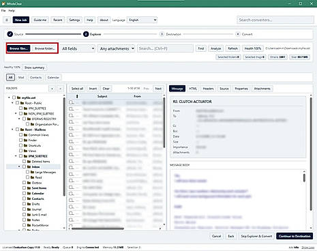The height and width of the screenshot is (251, 317).
Task: Click Continue to Destination button
Action: click(x=295, y=236)
